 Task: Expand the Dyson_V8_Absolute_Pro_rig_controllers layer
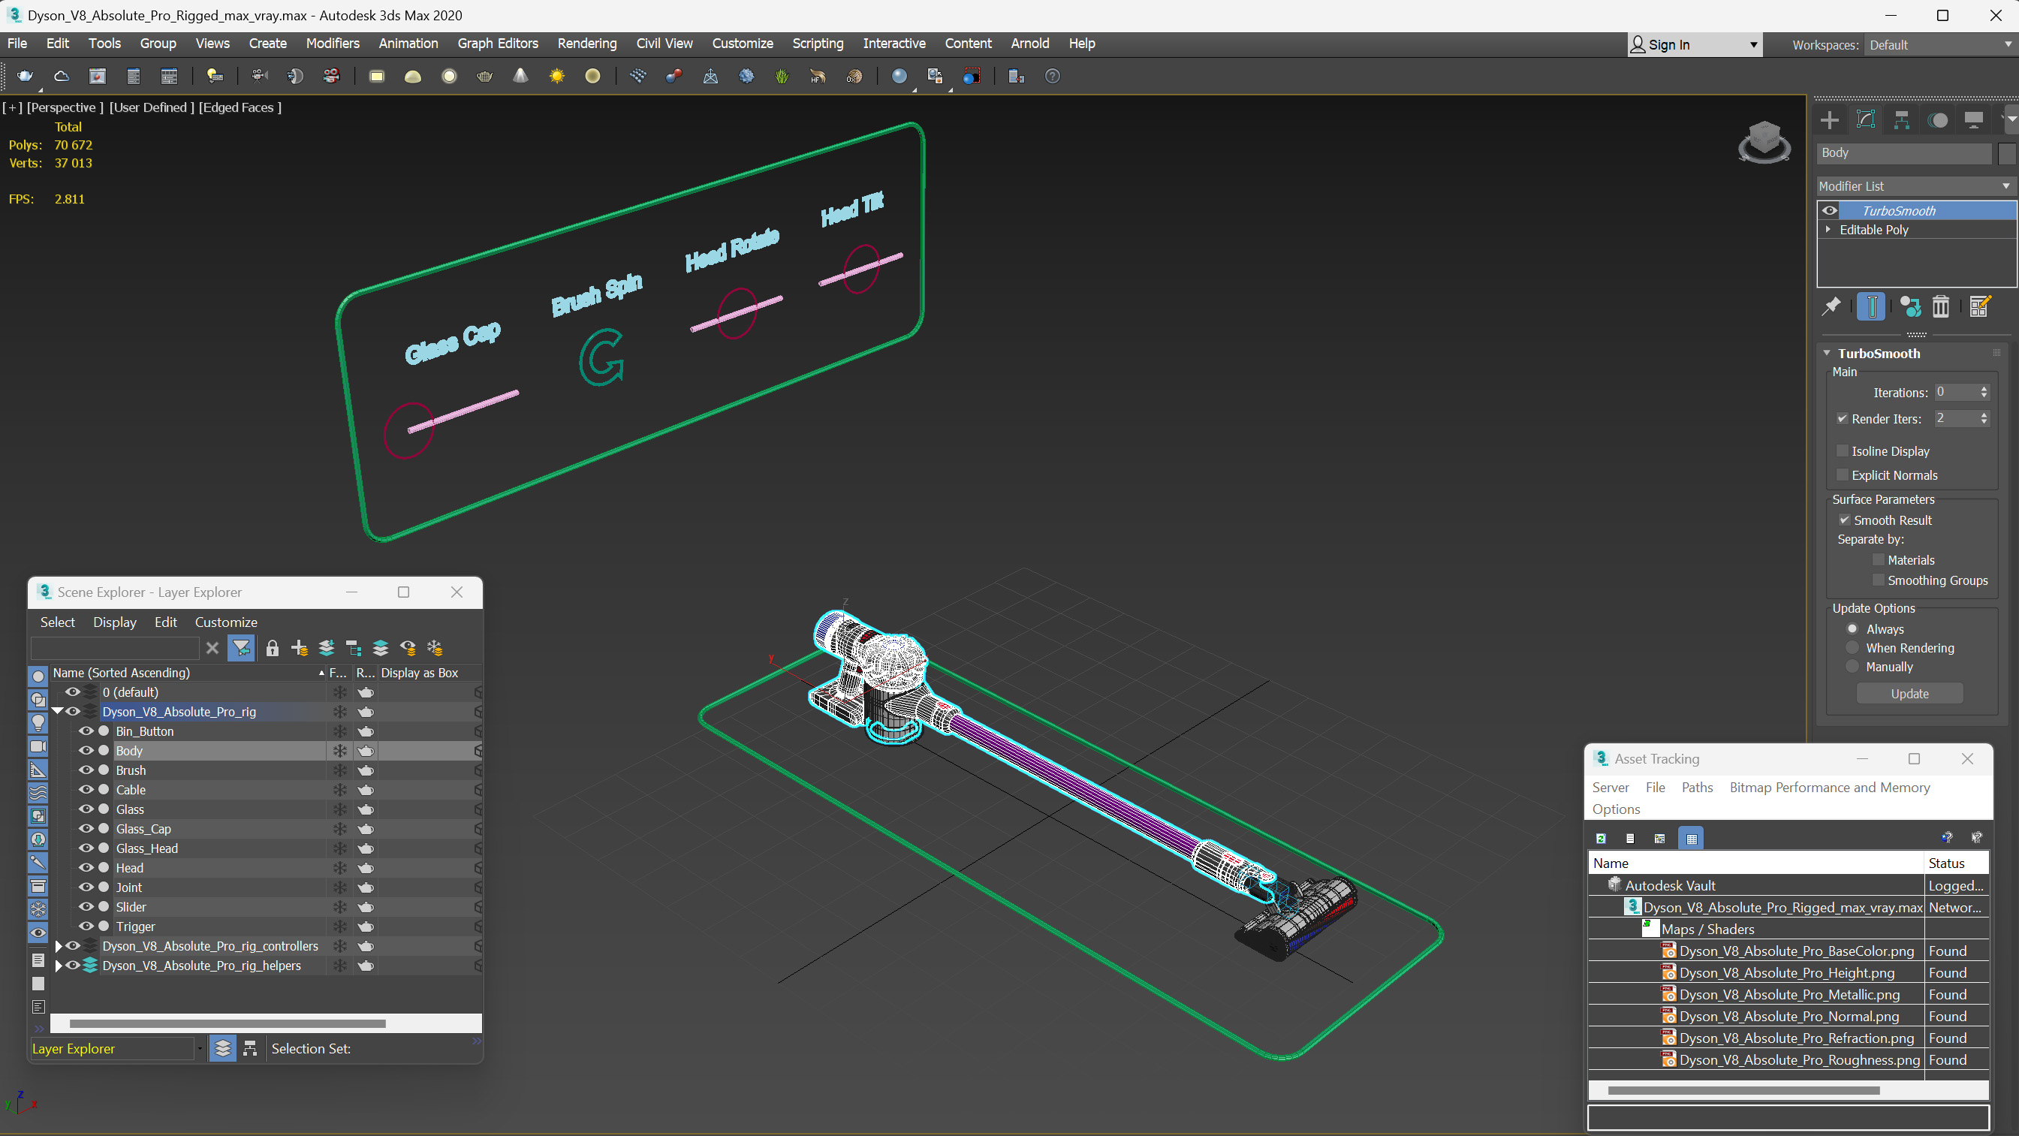(x=58, y=946)
